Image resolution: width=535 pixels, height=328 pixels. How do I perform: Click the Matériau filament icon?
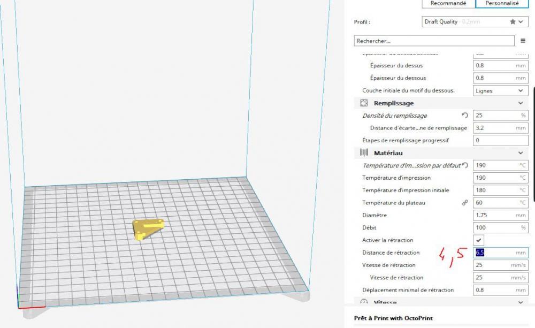click(364, 152)
